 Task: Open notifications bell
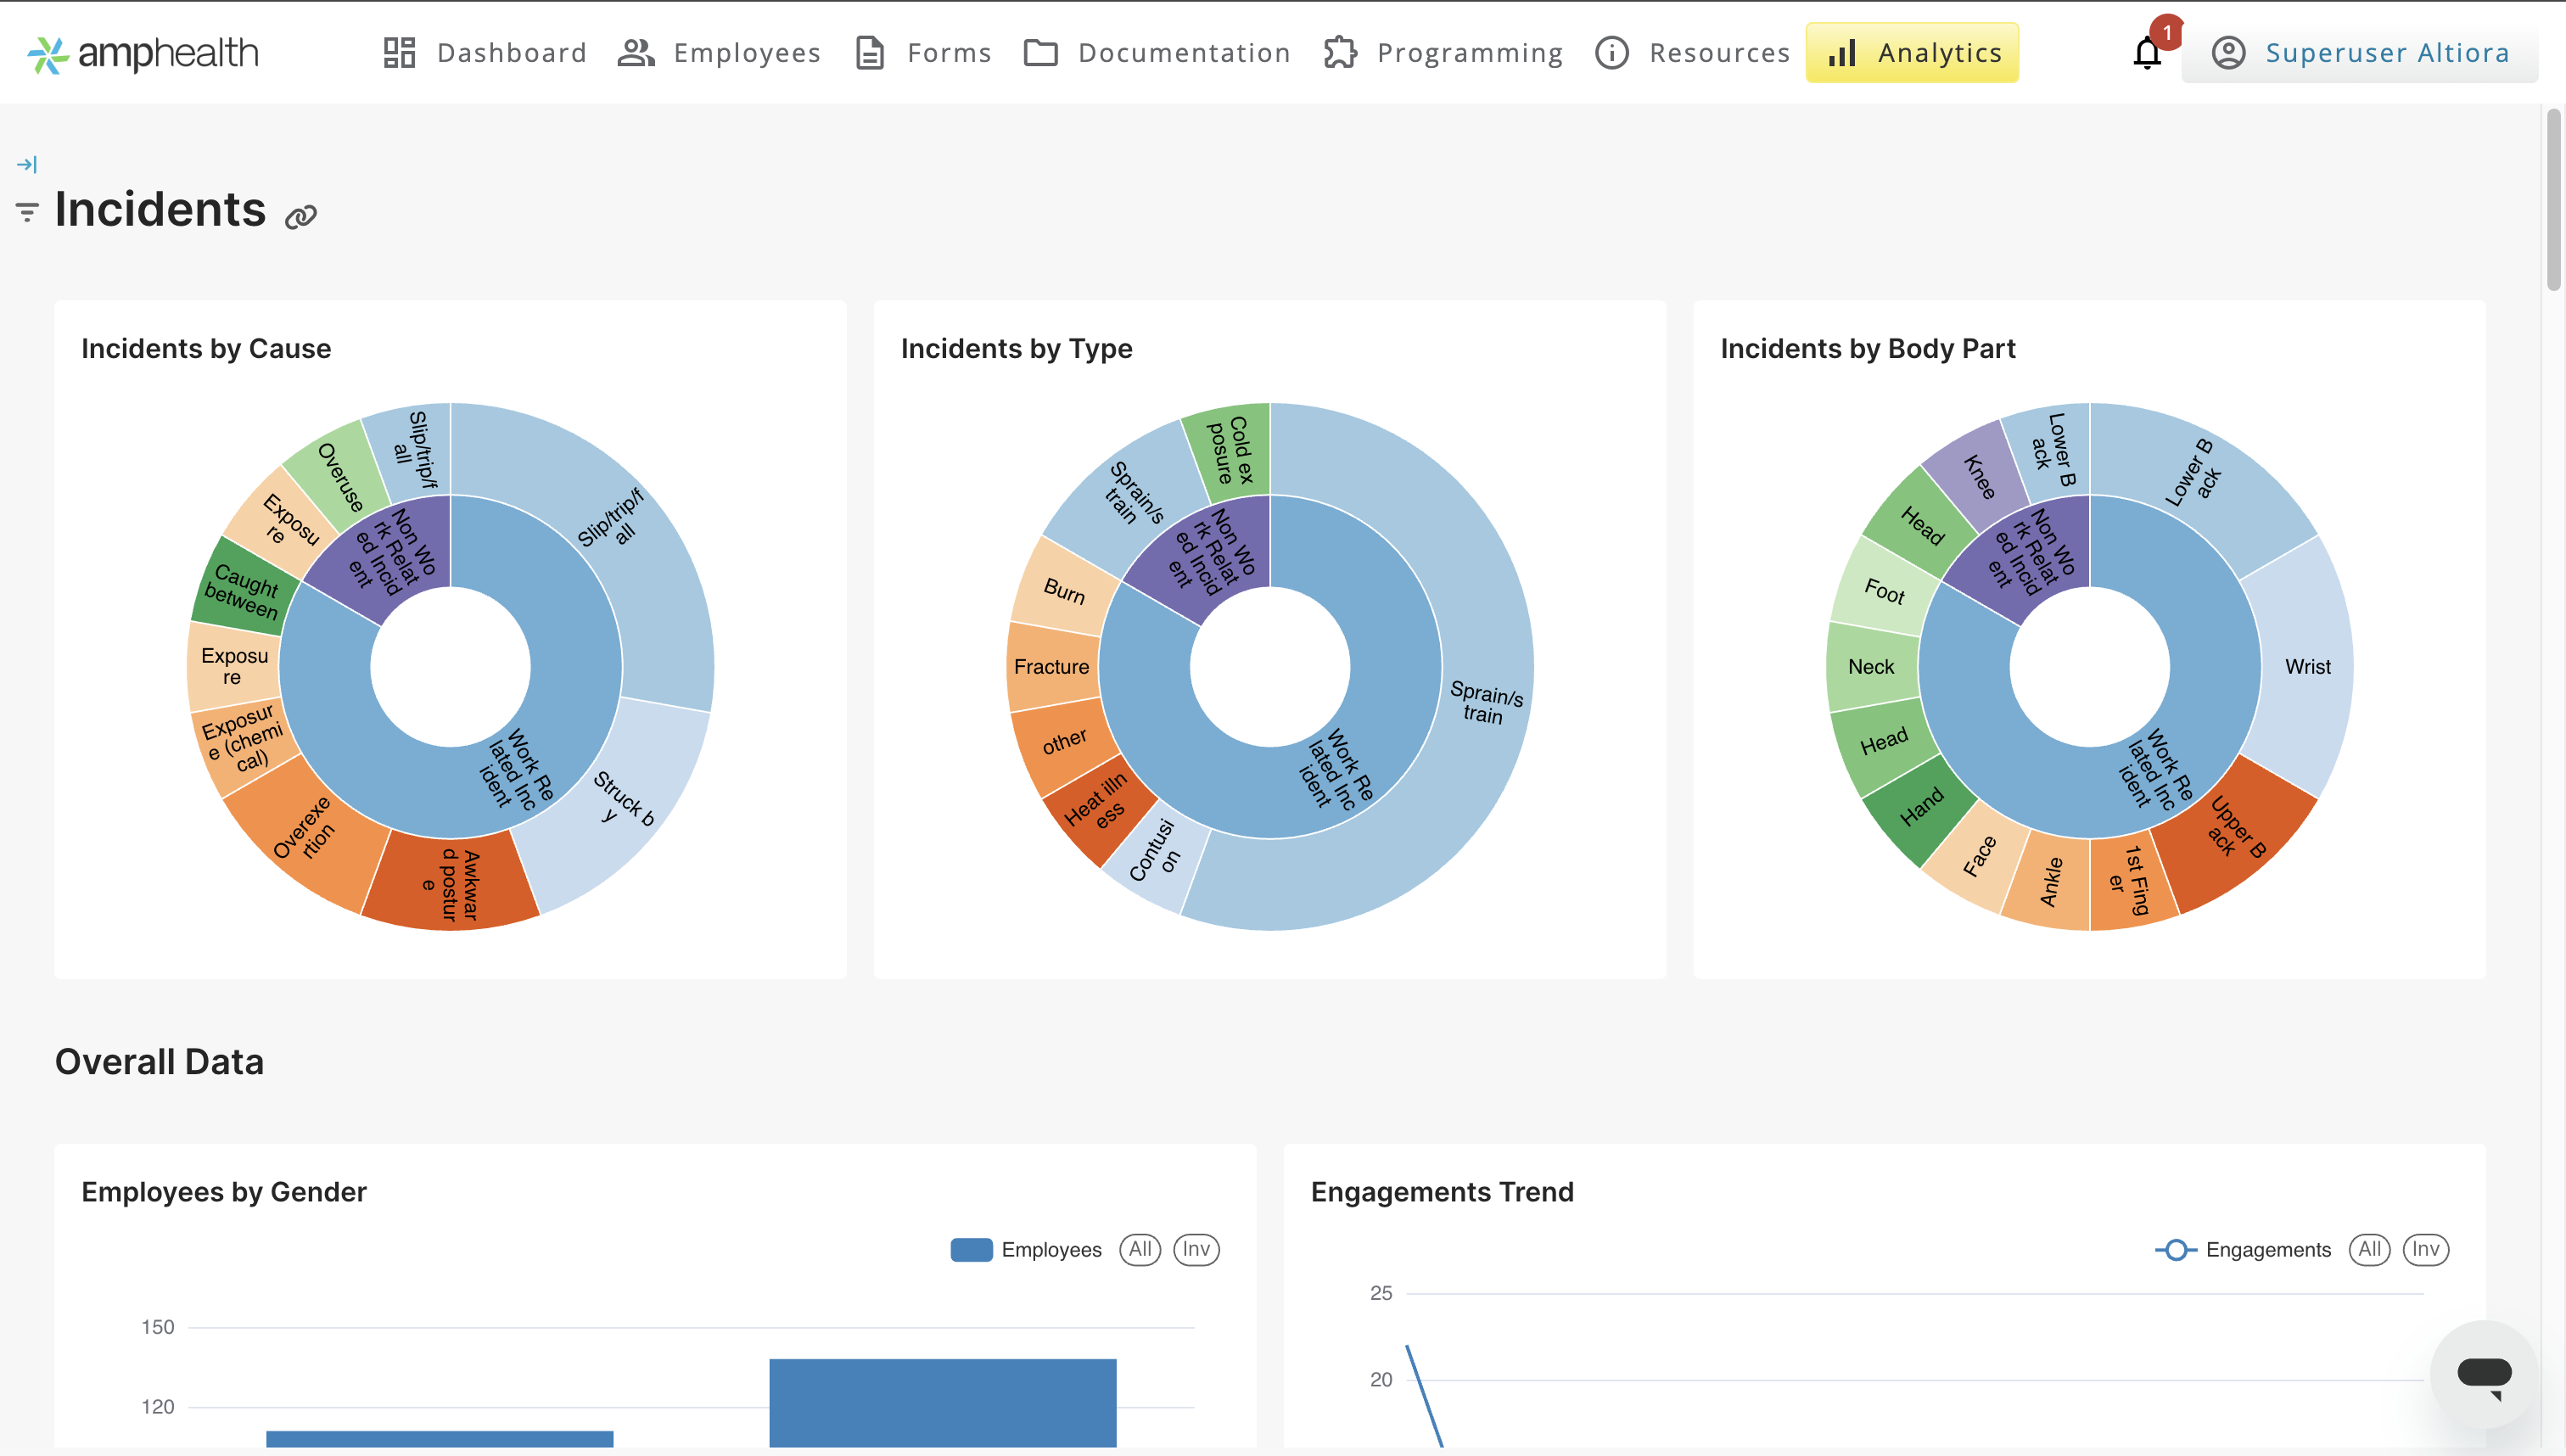(x=2147, y=53)
